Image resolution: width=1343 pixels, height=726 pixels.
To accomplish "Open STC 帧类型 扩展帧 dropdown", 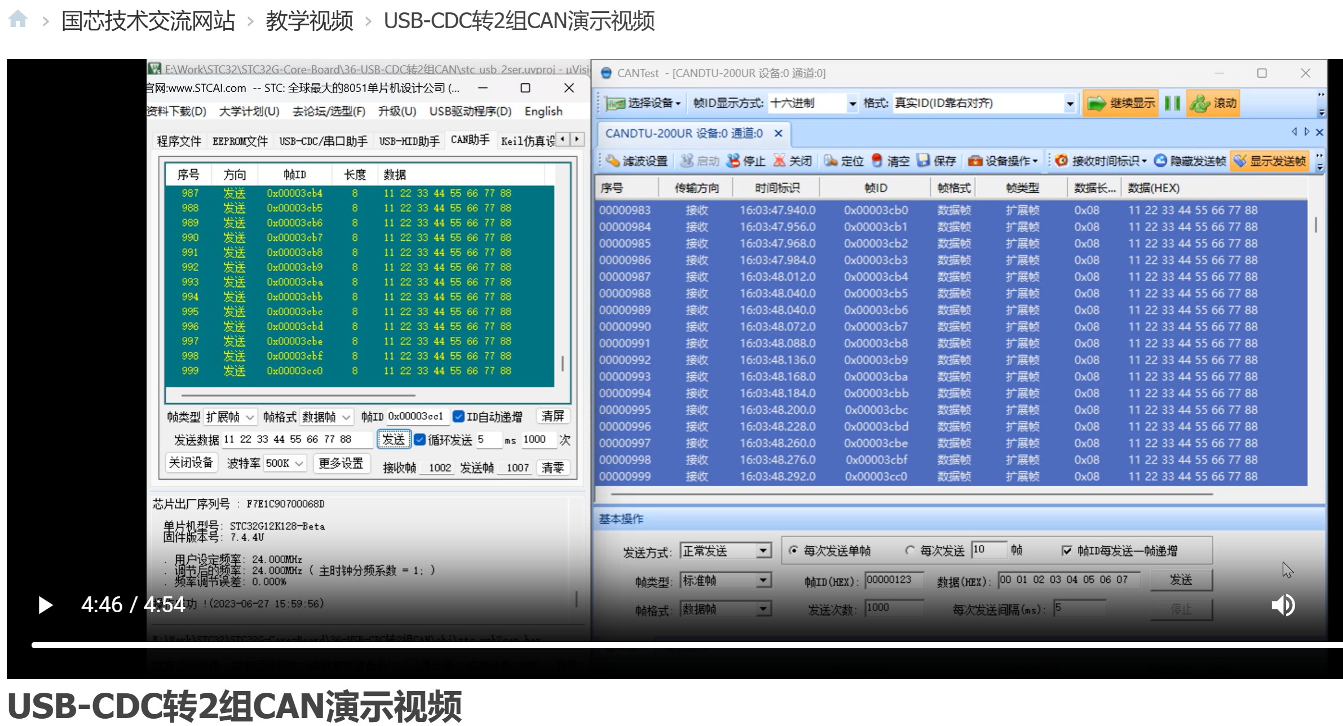I will (x=230, y=417).
